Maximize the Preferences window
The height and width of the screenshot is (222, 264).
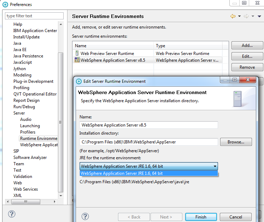click(244, 3)
